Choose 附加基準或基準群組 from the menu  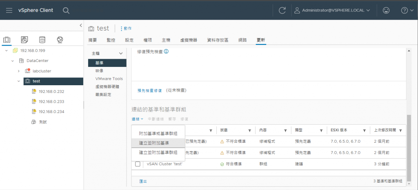pyautogui.click(x=158, y=134)
